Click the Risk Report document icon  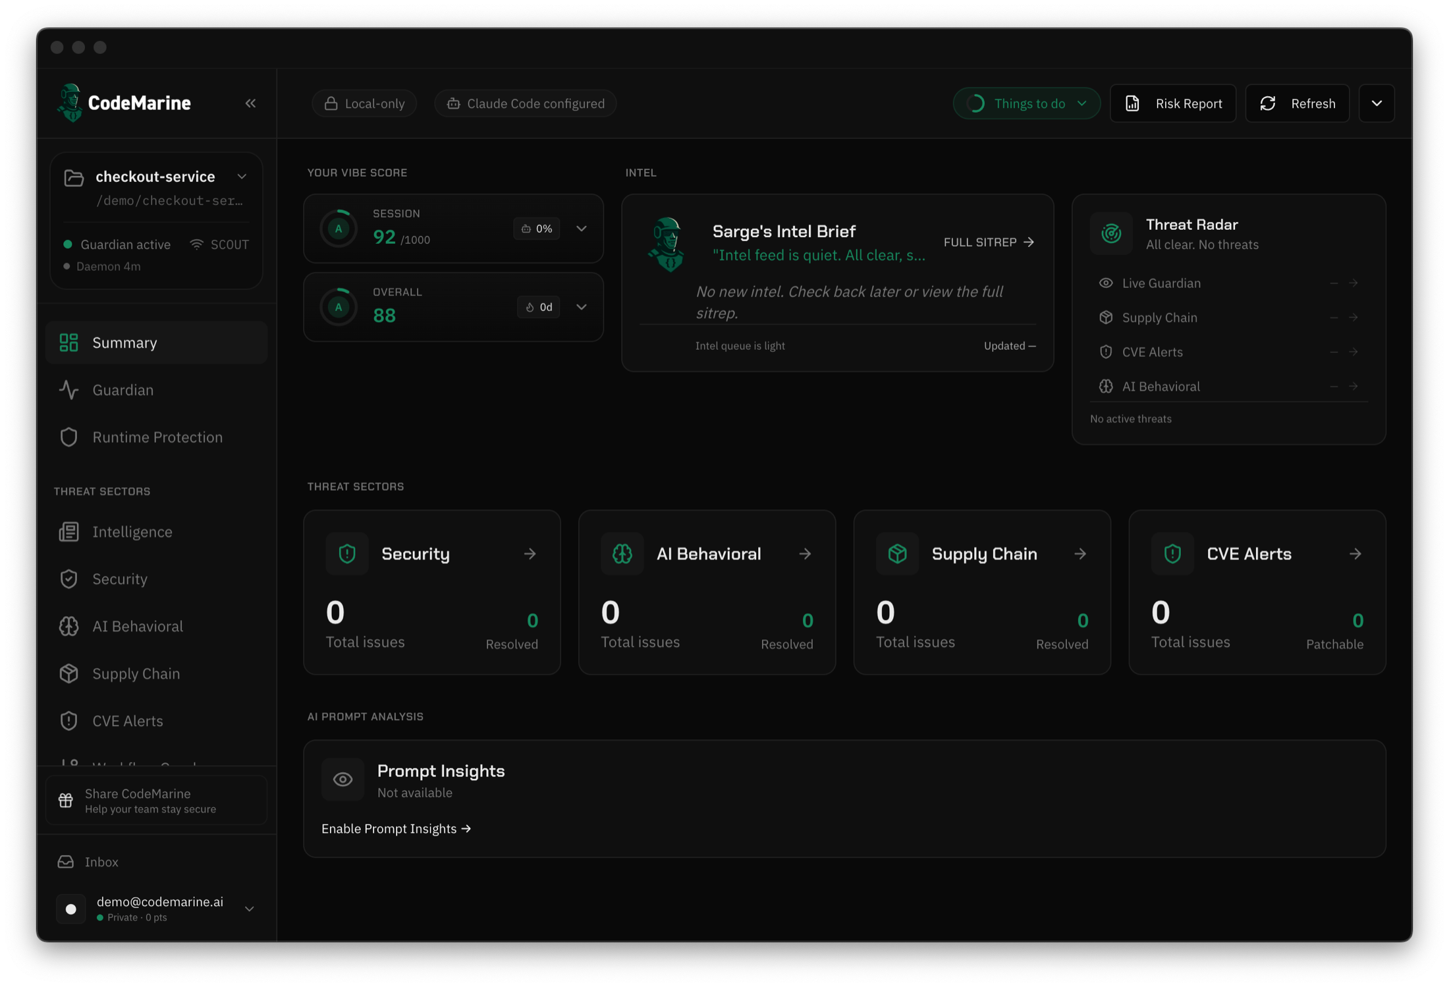click(1132, 103)
